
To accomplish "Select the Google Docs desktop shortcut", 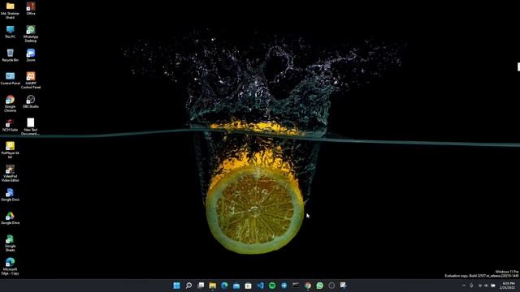I will point(10,195).
